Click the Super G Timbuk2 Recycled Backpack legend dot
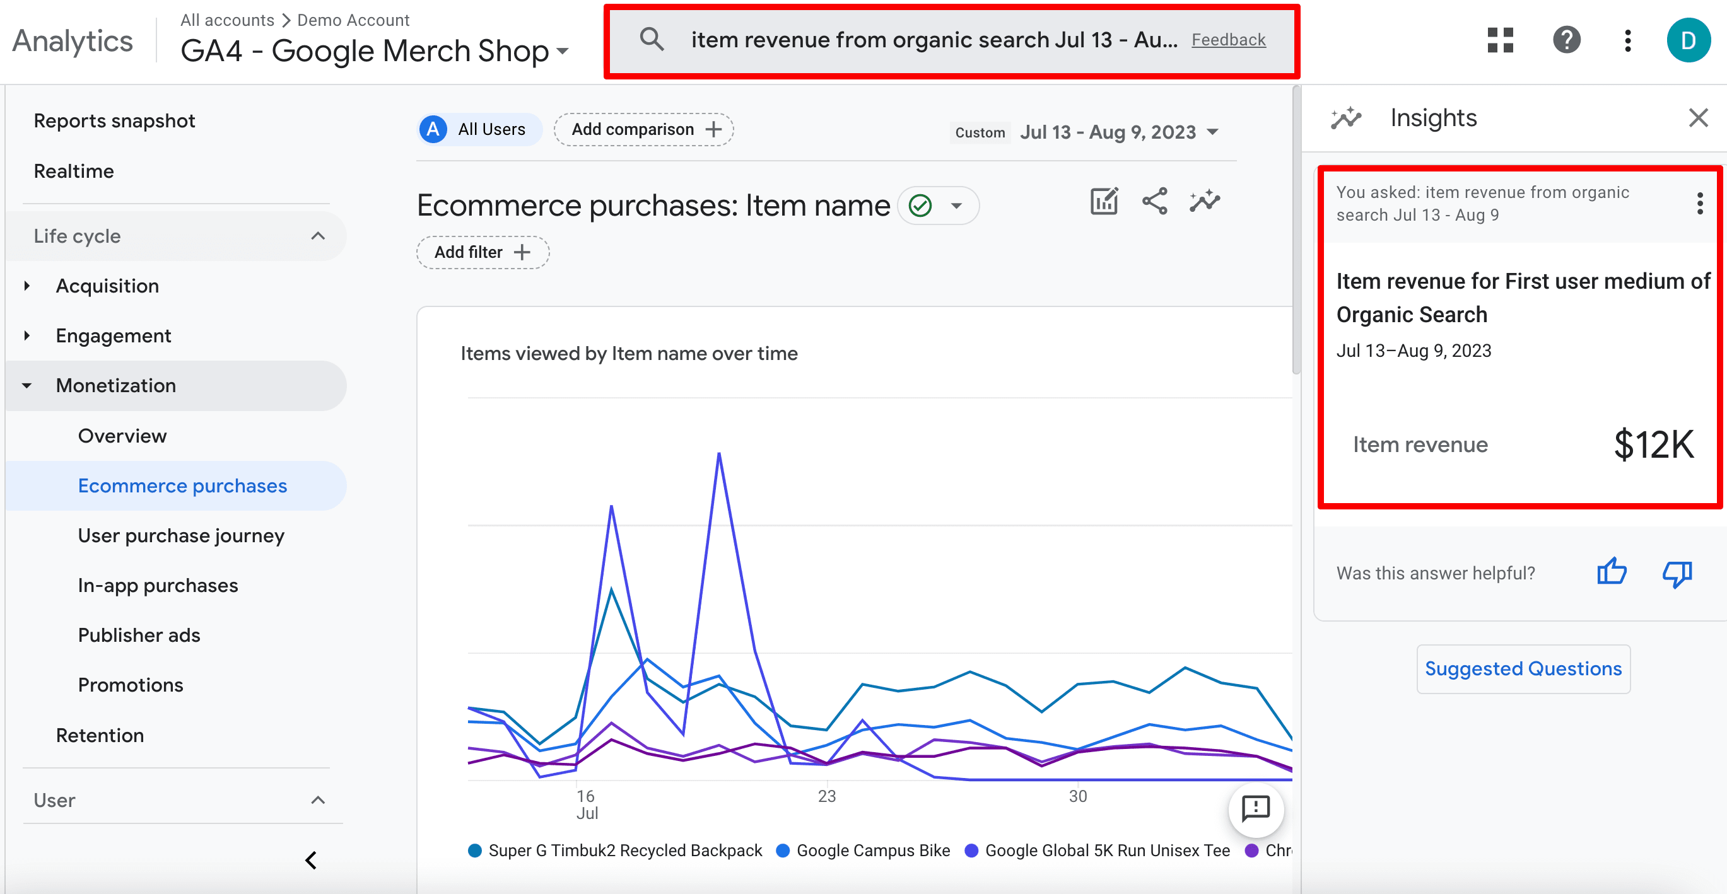 click(476, 850)
